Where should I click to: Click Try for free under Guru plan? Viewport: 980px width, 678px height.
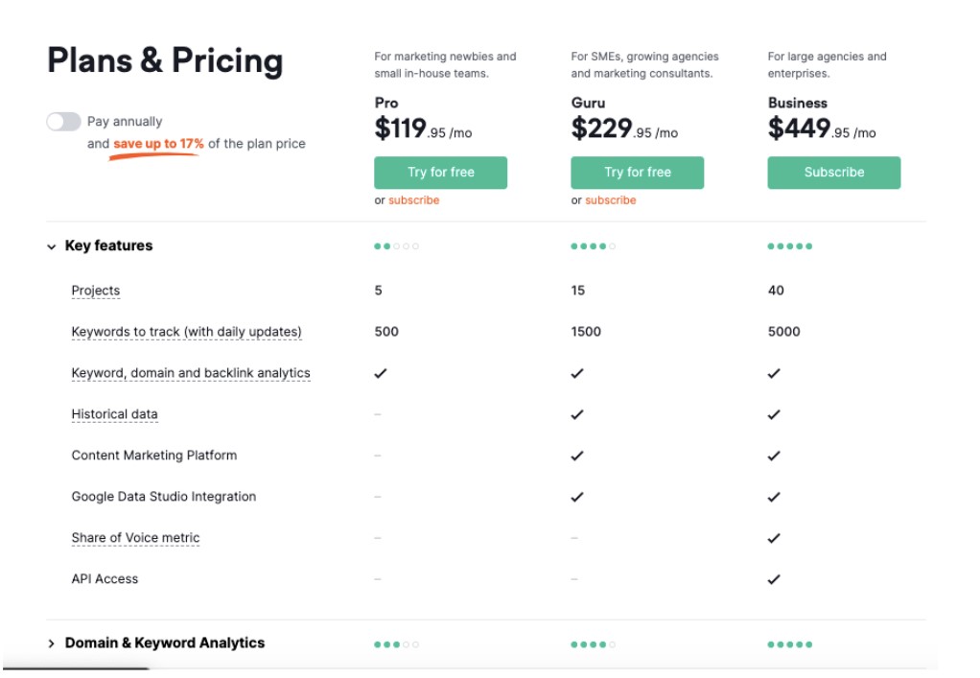pos(637,173)
